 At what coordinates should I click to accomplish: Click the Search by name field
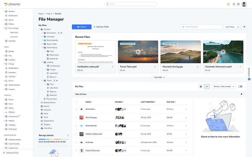click(201, 27)
